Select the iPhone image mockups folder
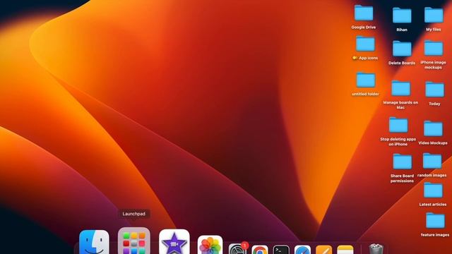 click(x=433, y=48)
